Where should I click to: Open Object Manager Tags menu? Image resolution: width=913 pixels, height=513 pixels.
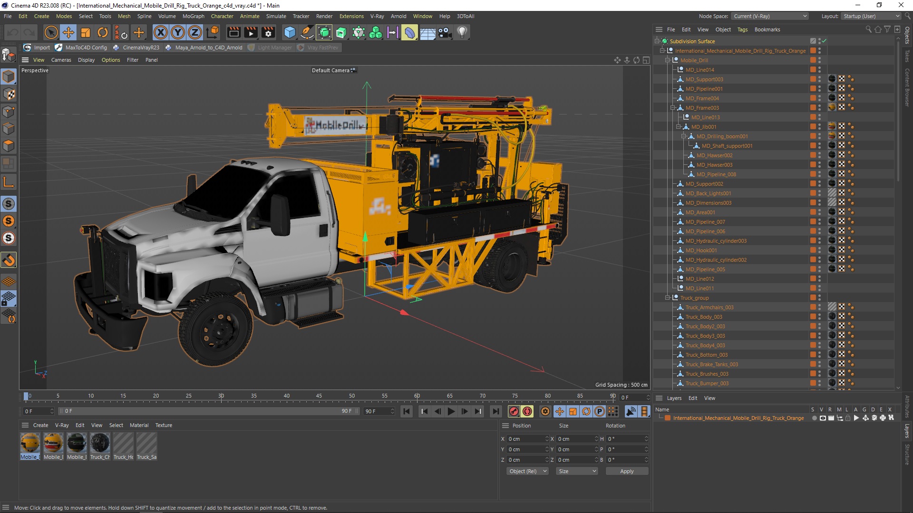pos(742,29)
